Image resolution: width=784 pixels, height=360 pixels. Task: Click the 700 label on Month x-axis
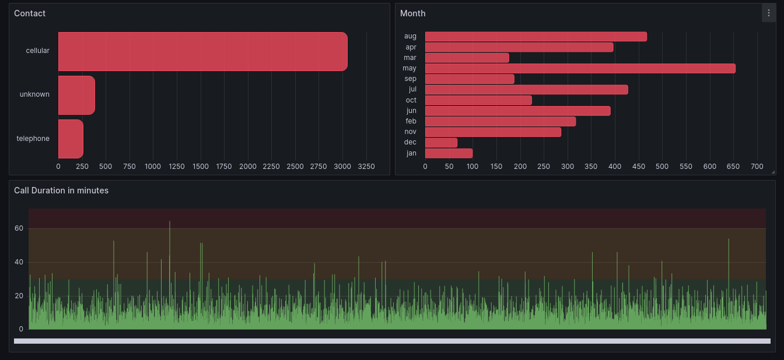tap(757, 167)
